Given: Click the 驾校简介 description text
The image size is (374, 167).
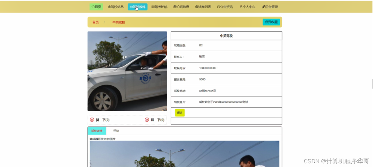Looking at the screenshot, I should [223, 102].
